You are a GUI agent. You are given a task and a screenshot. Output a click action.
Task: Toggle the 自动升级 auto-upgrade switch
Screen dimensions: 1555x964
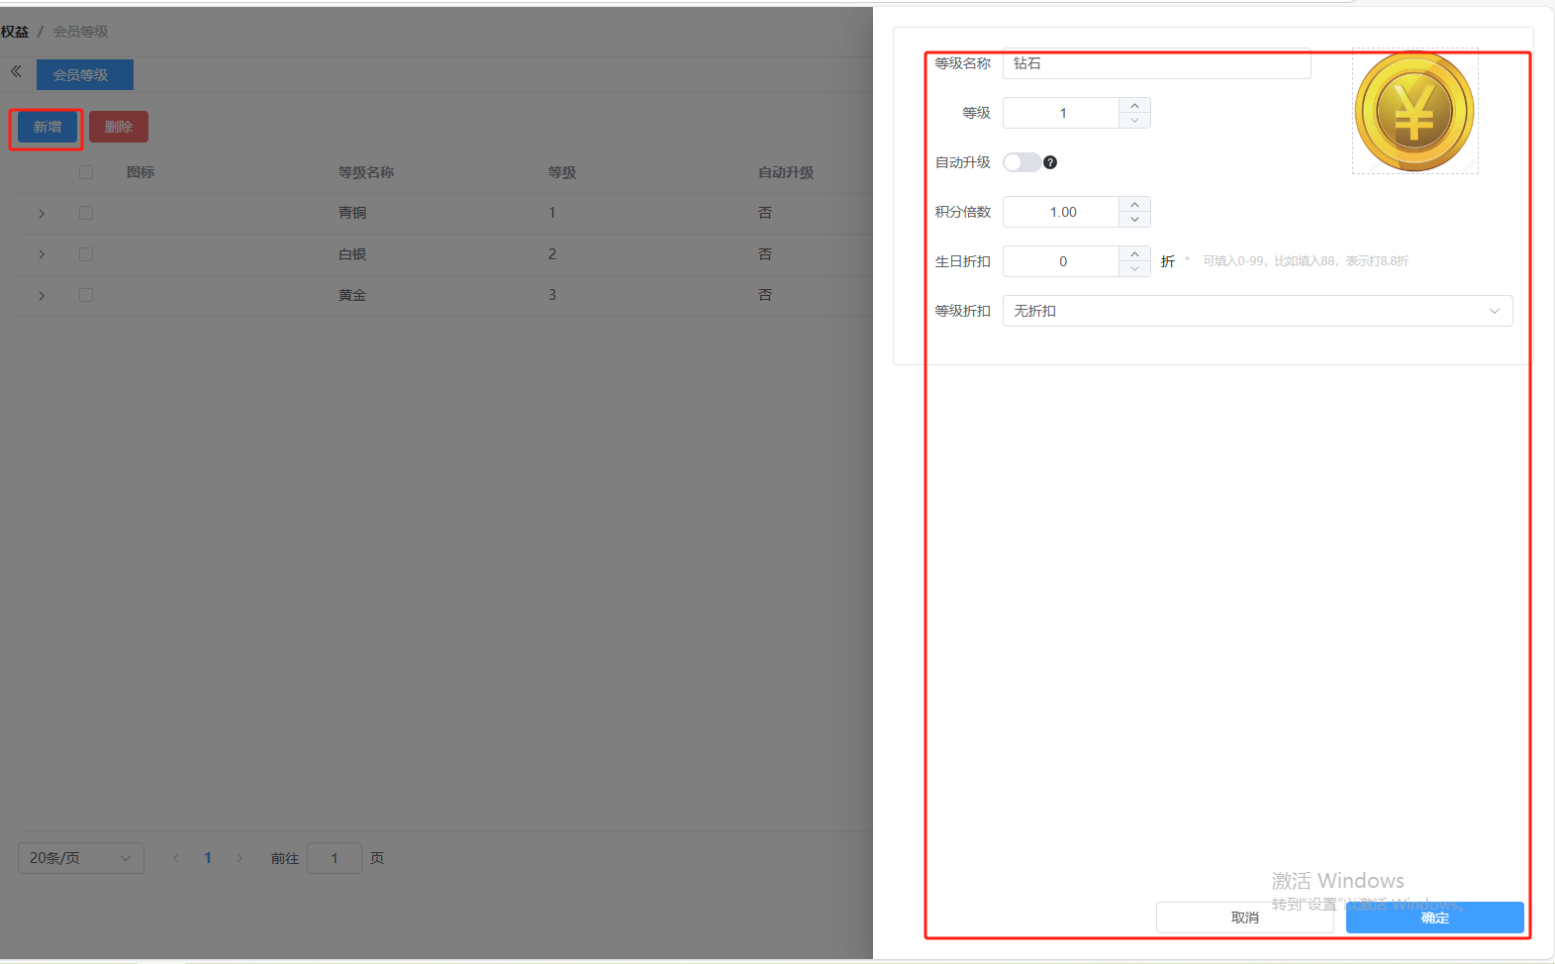tap(1021, 162)
